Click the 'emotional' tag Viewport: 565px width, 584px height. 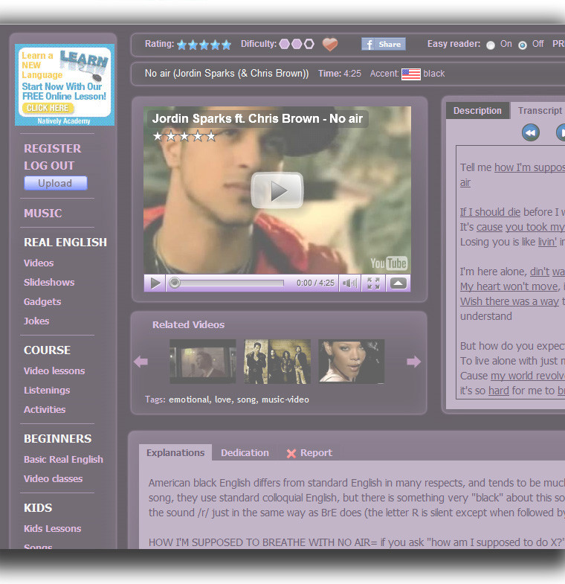[189, 400]
